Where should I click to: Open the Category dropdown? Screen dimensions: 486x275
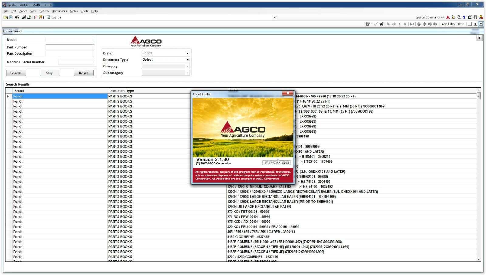click(166, 66)
